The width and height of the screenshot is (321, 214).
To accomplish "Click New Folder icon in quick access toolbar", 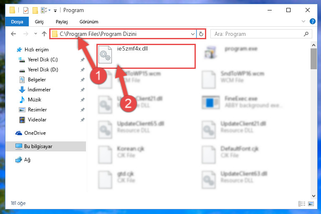I will tap(35, 10).
